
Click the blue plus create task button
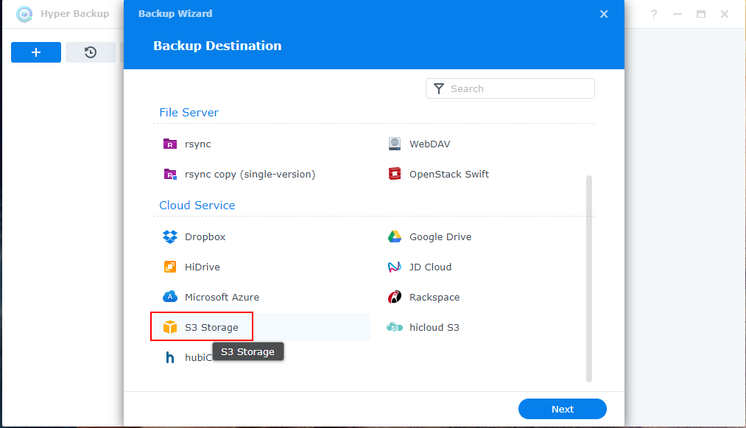click(x=36, y=52)
